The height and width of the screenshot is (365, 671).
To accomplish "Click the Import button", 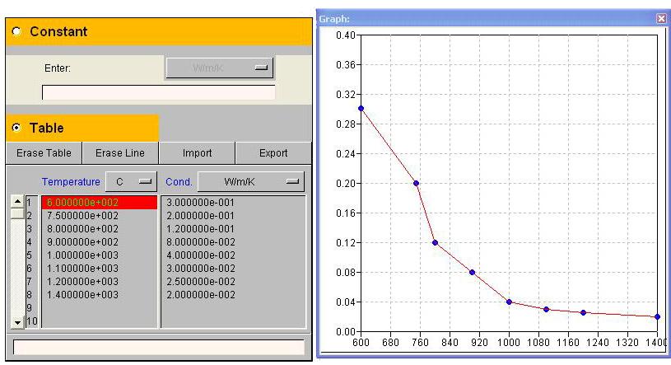I will [197, 153].
